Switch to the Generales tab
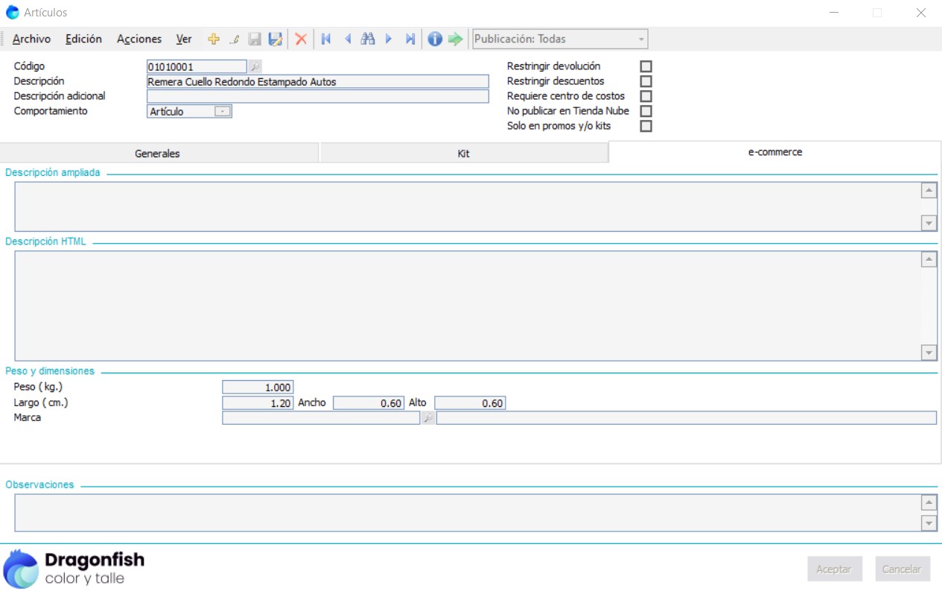Viewport: 942px width, 591px height. [x=157, y=154]
